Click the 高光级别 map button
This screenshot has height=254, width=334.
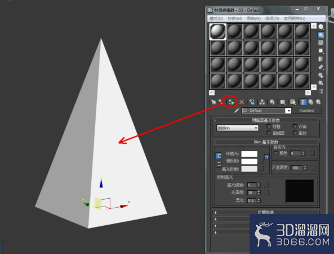point(266,185)
